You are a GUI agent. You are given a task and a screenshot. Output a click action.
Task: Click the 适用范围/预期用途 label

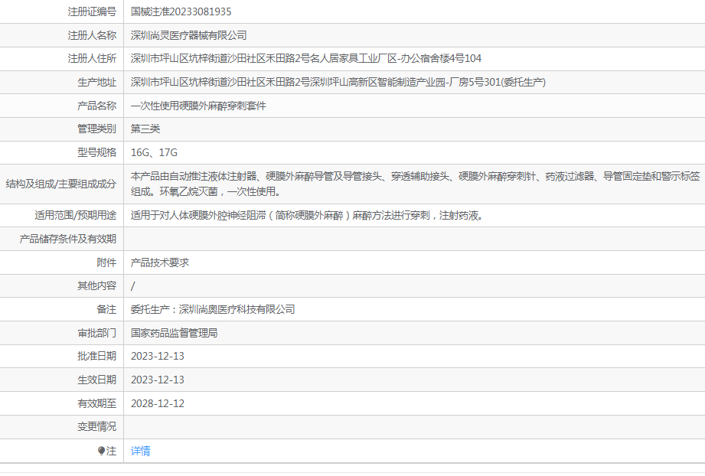tap(75, 215)
